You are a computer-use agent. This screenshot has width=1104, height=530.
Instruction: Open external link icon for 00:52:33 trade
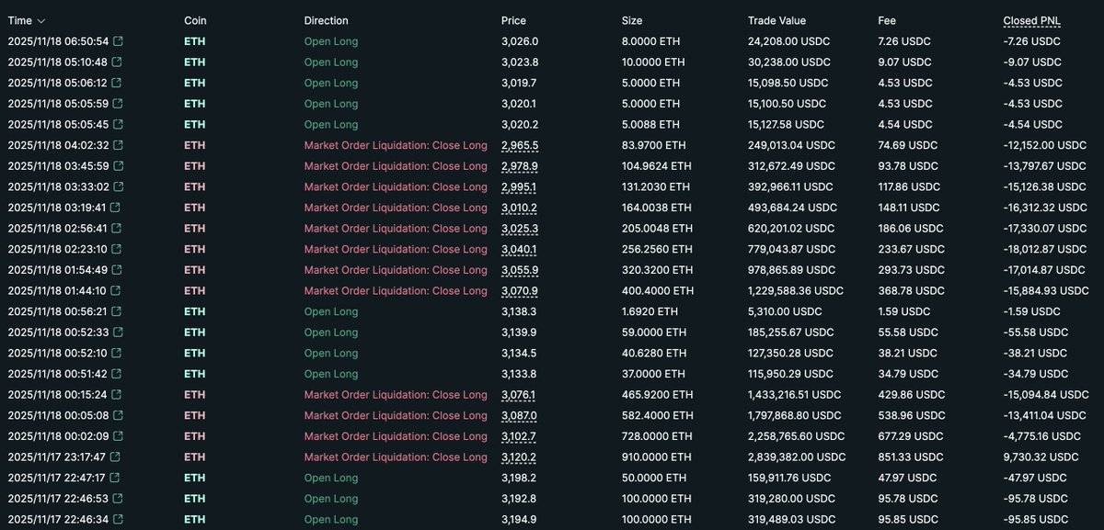117,333
